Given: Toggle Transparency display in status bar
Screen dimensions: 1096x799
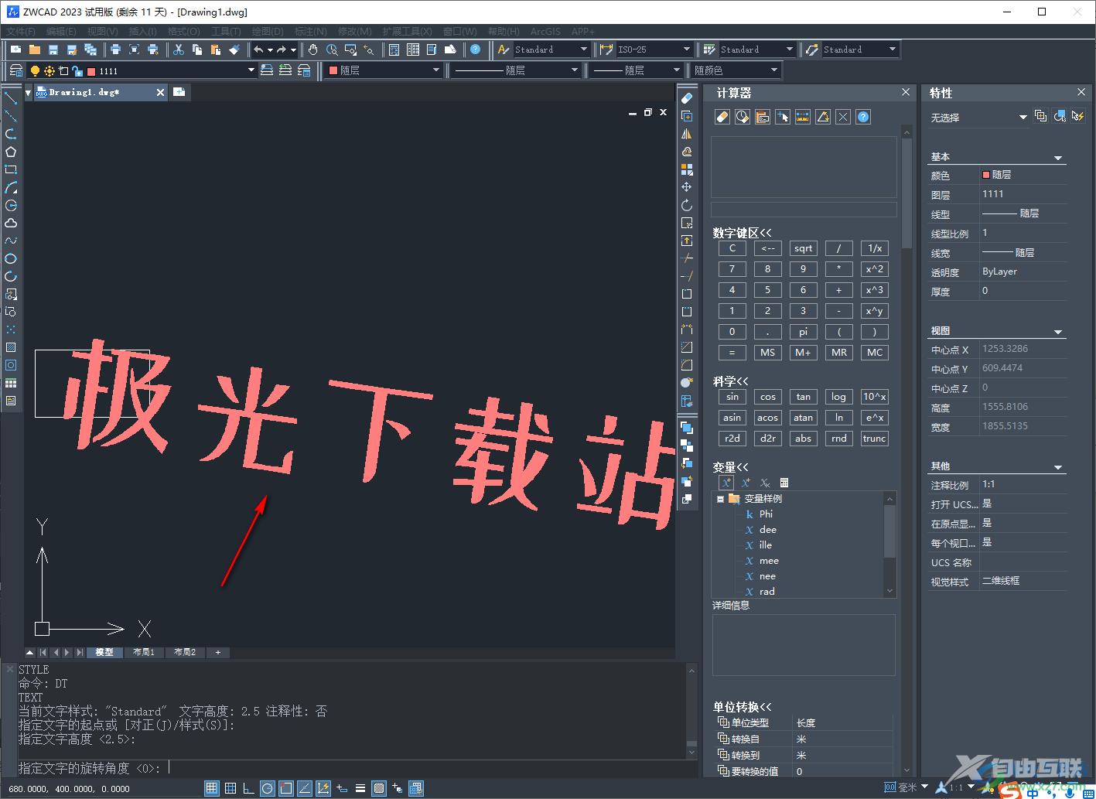Looking at the screenshot, I should point(378,788).
